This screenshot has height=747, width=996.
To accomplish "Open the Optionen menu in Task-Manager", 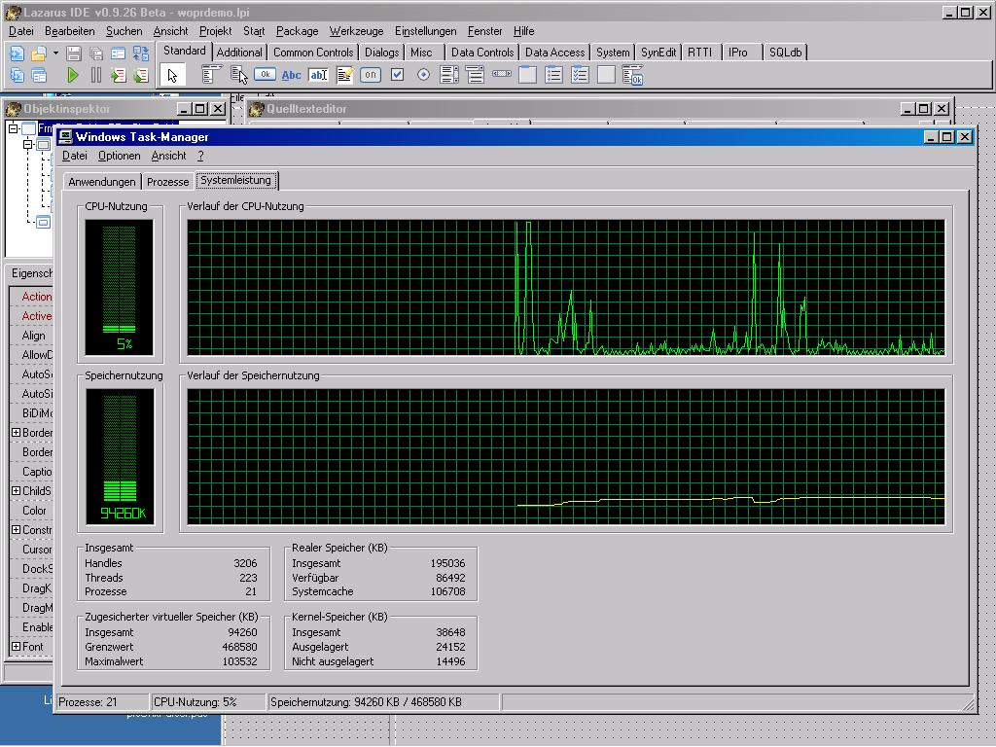I will pos(119,156).
